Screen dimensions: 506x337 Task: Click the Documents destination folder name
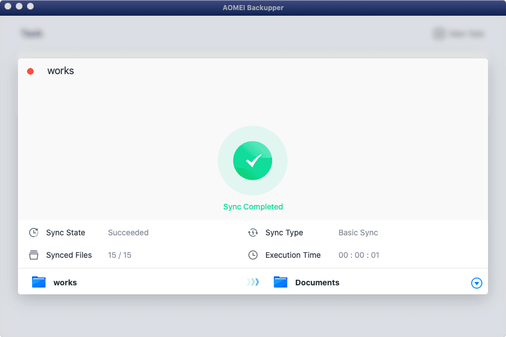click(x=317, y=283)
